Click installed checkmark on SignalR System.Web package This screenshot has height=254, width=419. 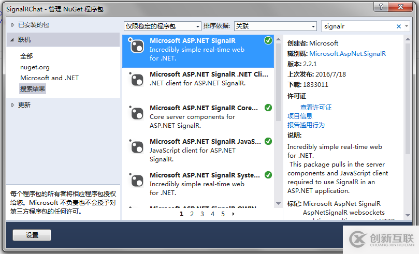click(x=268, y=175)
